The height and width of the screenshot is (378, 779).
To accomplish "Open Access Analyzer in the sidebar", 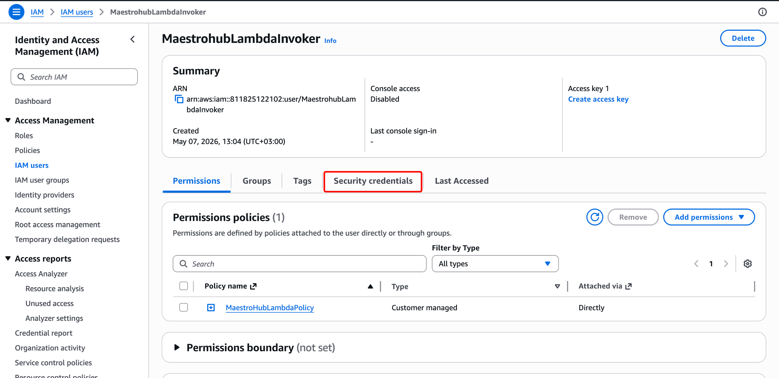I will point(41,273).
